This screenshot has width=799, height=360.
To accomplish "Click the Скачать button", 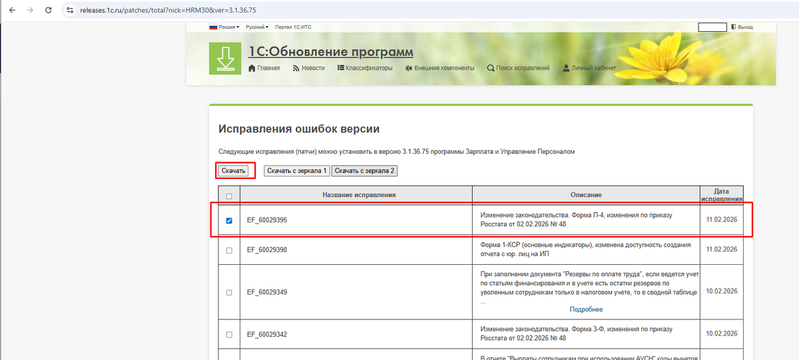I will point(234,171).
